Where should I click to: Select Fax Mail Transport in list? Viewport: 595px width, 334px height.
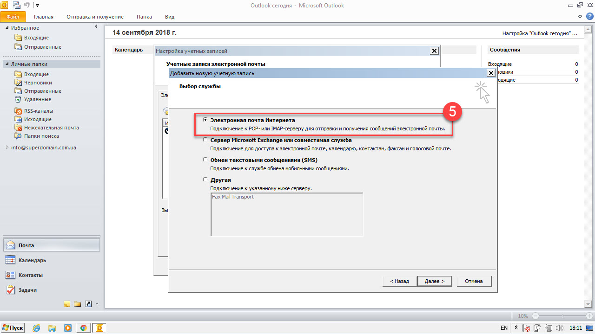[233, 197]
